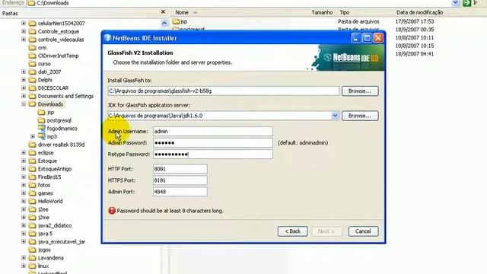This screenshot has height=274, width=487.
Task: Open the Explorer address bar dropdown
Action: 455,3
